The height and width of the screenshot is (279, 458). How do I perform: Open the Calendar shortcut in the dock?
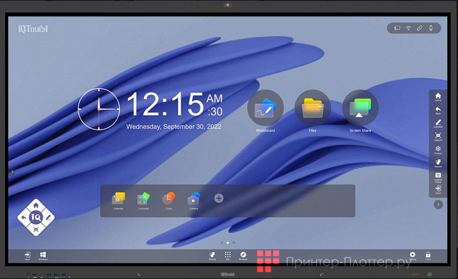(x=118, y=199)
